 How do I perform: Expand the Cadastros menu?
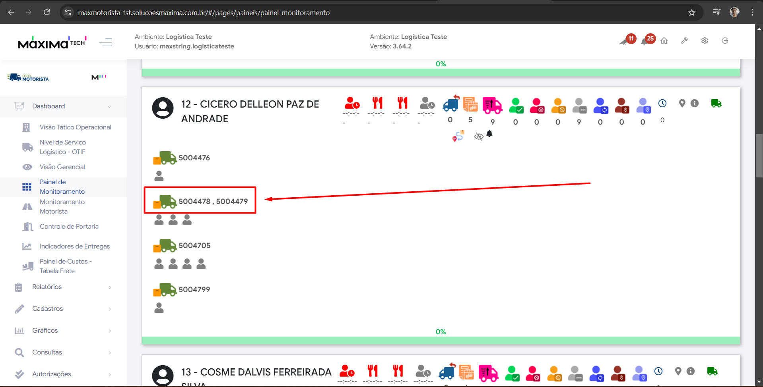pos(64,309)
